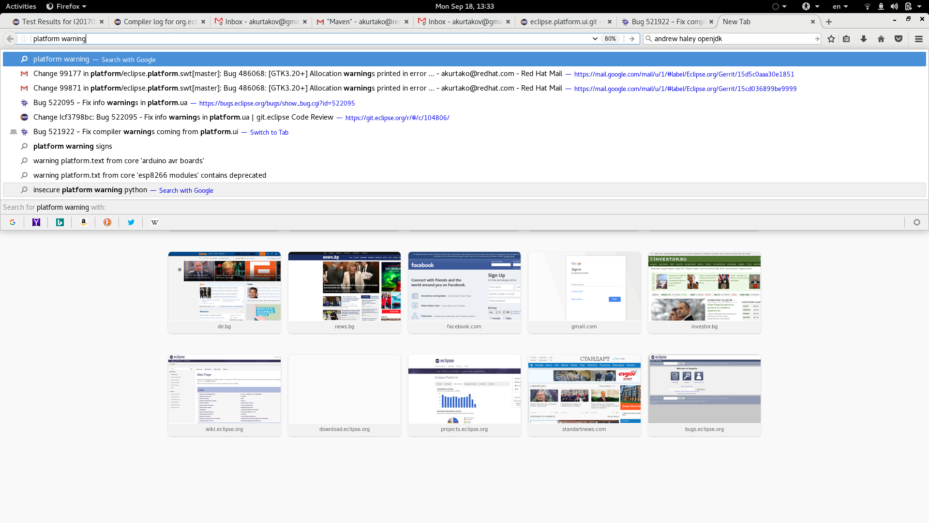Click the back navigation arrow
Viewport: 929px width, 523px height.
pos(10,39)
